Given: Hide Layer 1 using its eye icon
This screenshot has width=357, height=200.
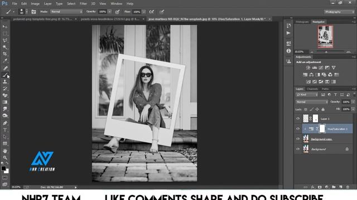Looking at the screenshot, I should (298, 118).
